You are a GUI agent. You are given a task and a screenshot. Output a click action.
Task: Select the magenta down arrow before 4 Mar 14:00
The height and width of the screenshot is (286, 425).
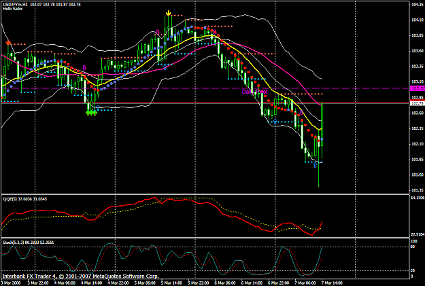[84, 67]
